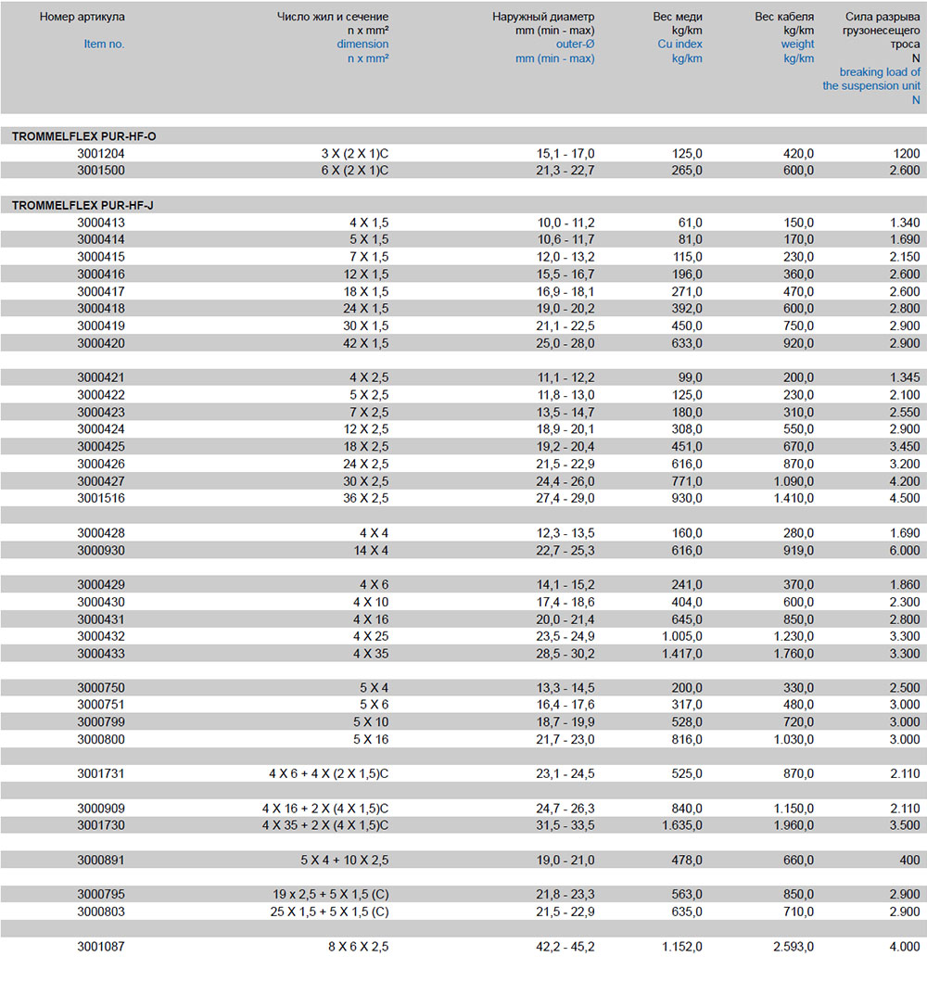The height and width of the screenshot is (982, 927).
Task: Select the cable weight 2.593,0
Action: point(794,947)
